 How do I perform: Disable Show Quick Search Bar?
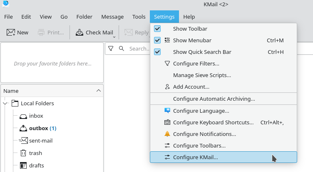click(157, 52)
